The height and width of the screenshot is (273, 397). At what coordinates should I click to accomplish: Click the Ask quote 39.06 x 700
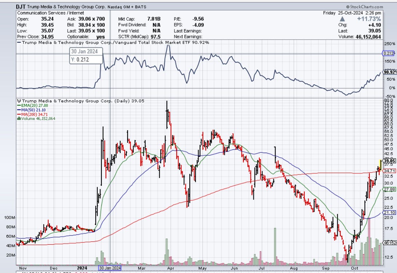point(91,19)
